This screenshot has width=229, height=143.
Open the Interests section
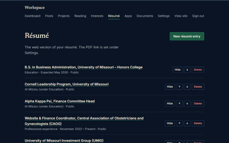(97, 16)
